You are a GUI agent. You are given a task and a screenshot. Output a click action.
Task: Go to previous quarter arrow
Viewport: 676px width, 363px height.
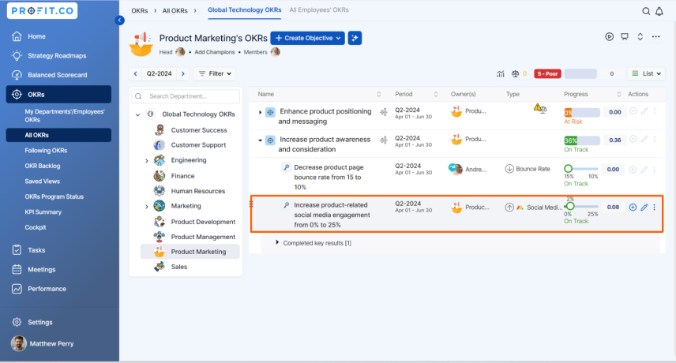135,73
